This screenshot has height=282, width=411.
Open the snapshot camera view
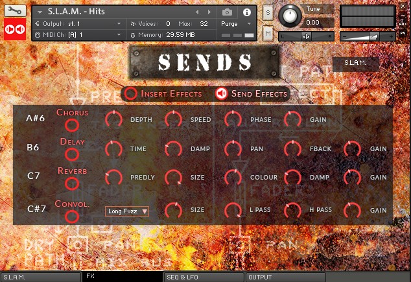[227, 12]
